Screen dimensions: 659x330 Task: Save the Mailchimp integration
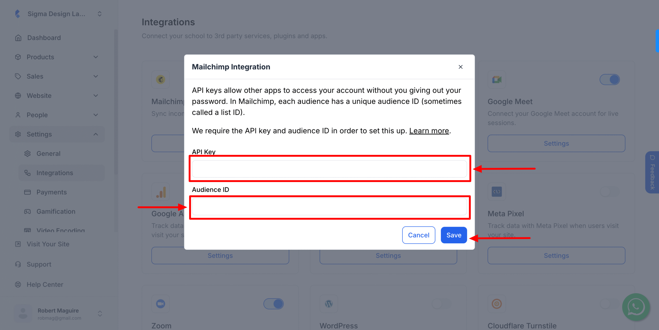(453, 235)
